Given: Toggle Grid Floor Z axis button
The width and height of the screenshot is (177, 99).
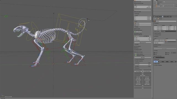Looking at the screenshot, I should click(150, 36).
